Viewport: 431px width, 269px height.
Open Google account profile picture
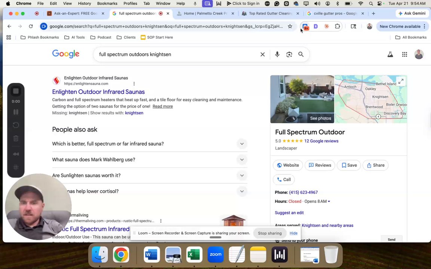point(419,54)
